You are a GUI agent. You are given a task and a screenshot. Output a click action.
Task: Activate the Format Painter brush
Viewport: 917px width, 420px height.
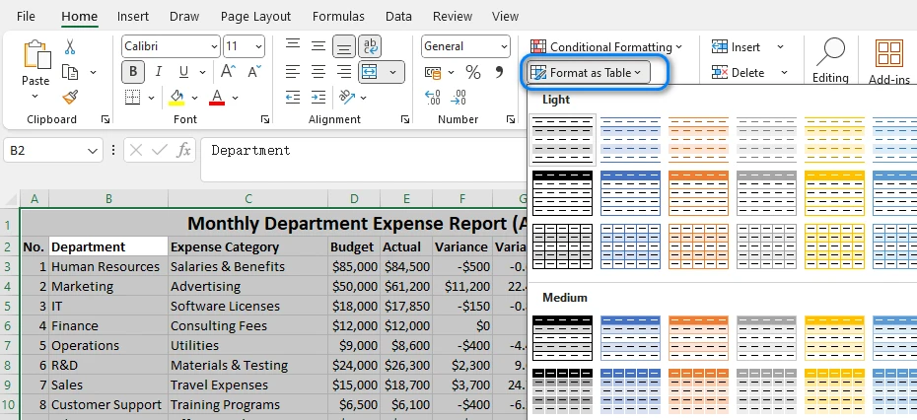tap(70, 97)
